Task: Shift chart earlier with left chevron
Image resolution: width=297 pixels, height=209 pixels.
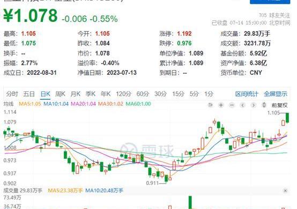Action: point(243,105)
